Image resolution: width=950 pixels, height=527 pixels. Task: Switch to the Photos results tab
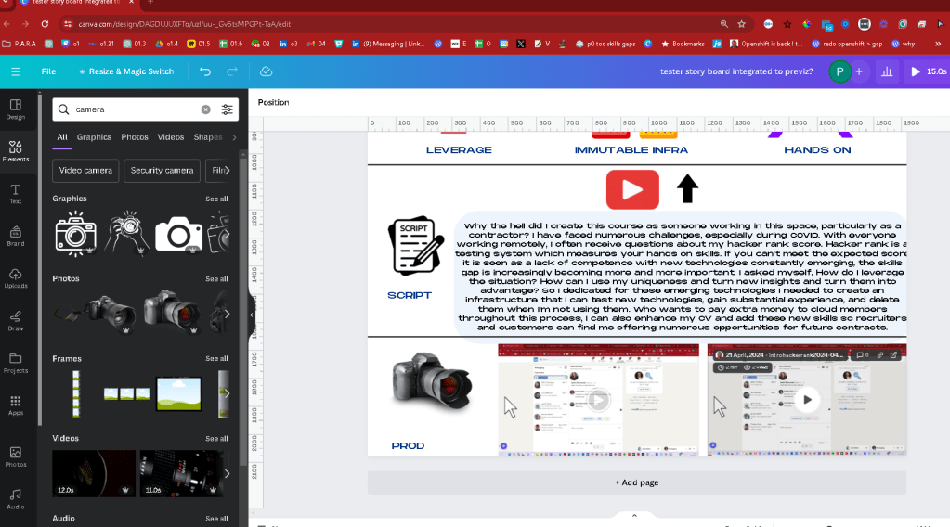point(135,137)
